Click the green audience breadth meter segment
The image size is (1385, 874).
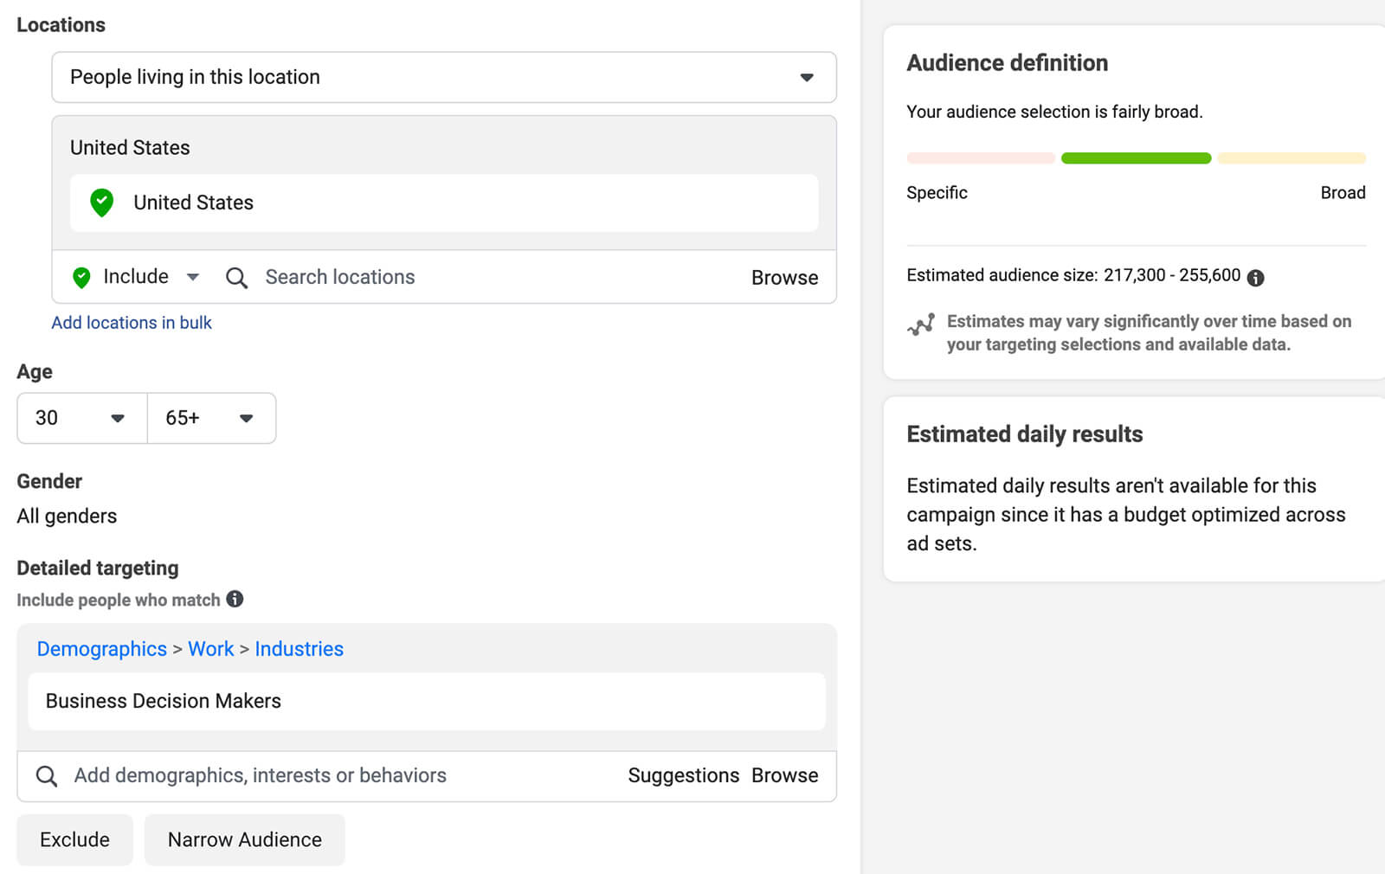point(1136,158)
